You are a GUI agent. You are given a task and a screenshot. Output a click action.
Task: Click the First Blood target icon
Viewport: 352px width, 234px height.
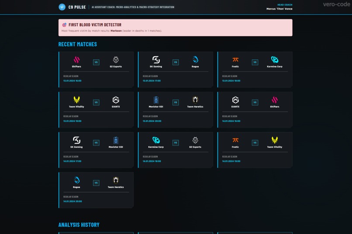click(64, 25)
